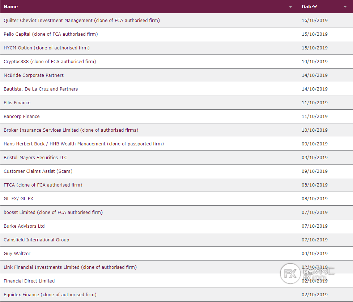The image size is (353, 302).
Task: Open Cryptos888 clone firm listing
Action: [50, 62]
